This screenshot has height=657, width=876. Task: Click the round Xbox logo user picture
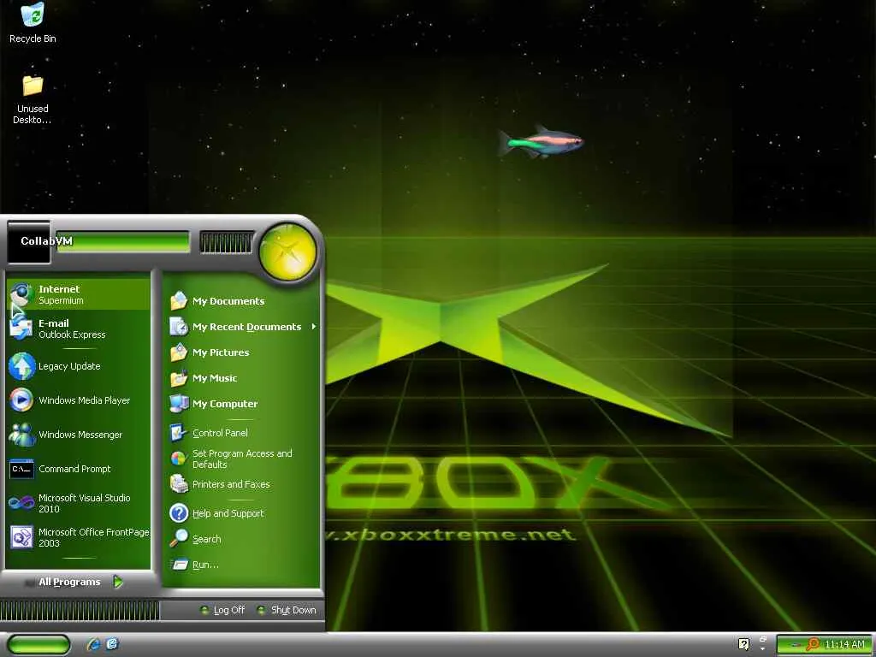287,252
